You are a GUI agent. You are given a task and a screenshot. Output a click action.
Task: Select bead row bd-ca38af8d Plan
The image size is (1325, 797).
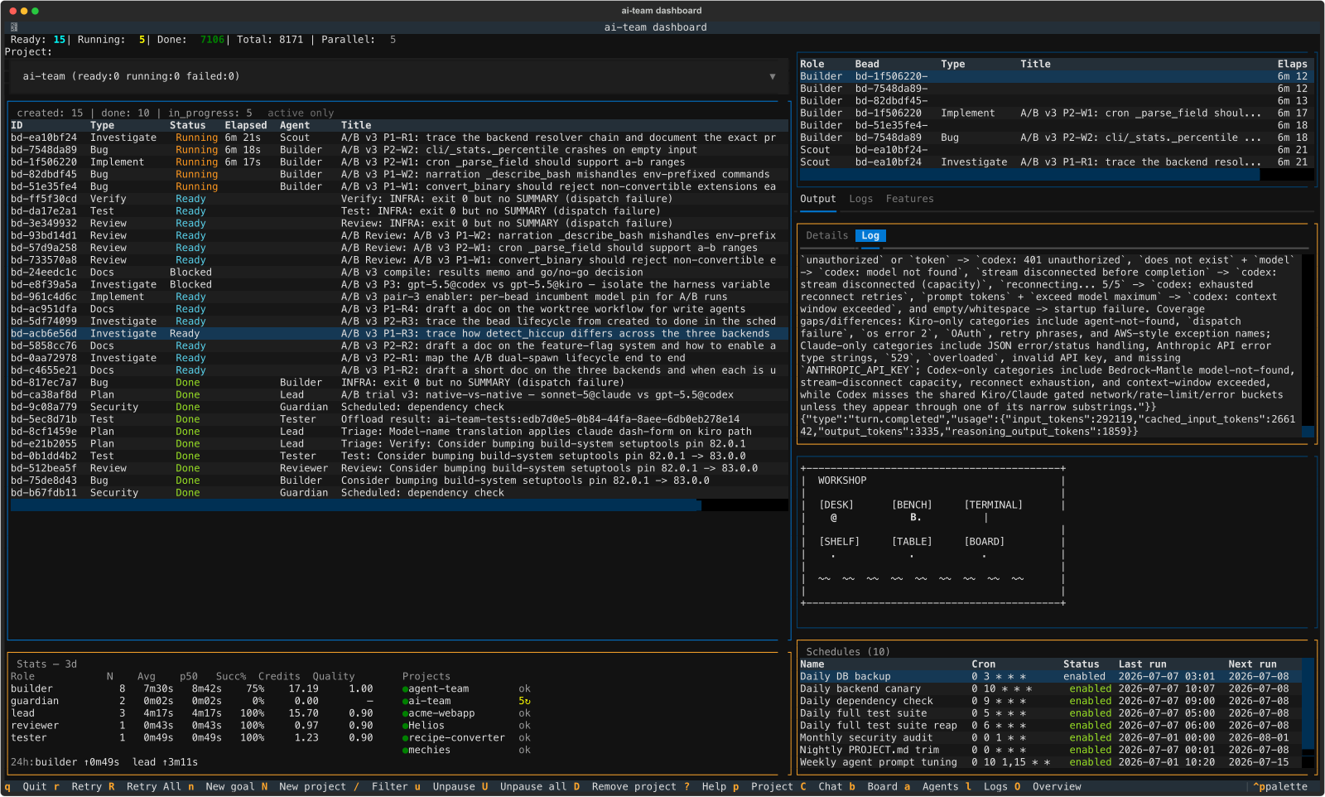(x=398, y=395)
